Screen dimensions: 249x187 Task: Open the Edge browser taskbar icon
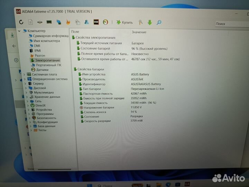click(168, 185)
